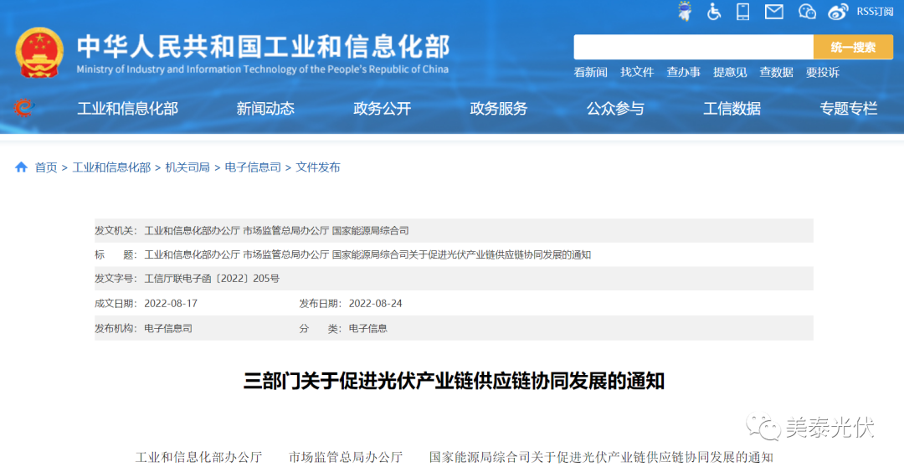Click the email envelope icon

pyautogui.click(x=774, y=12)
